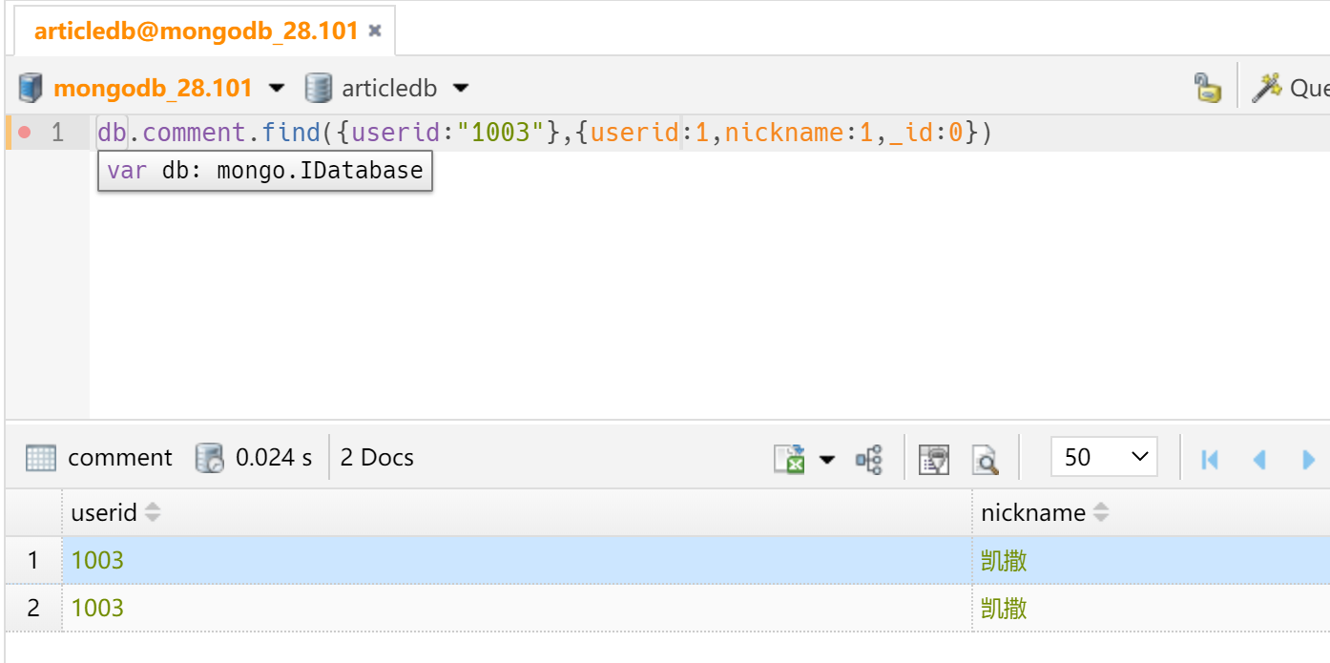Click the export to Excel icon
The width and height of the screenshot is (1330, 663).
(788, 459)
